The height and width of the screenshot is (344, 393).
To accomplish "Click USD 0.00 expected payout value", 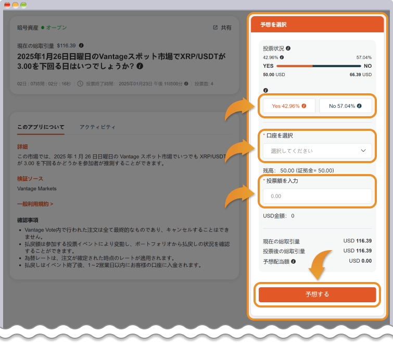I will pyautogui.click(x=360, y=261).
